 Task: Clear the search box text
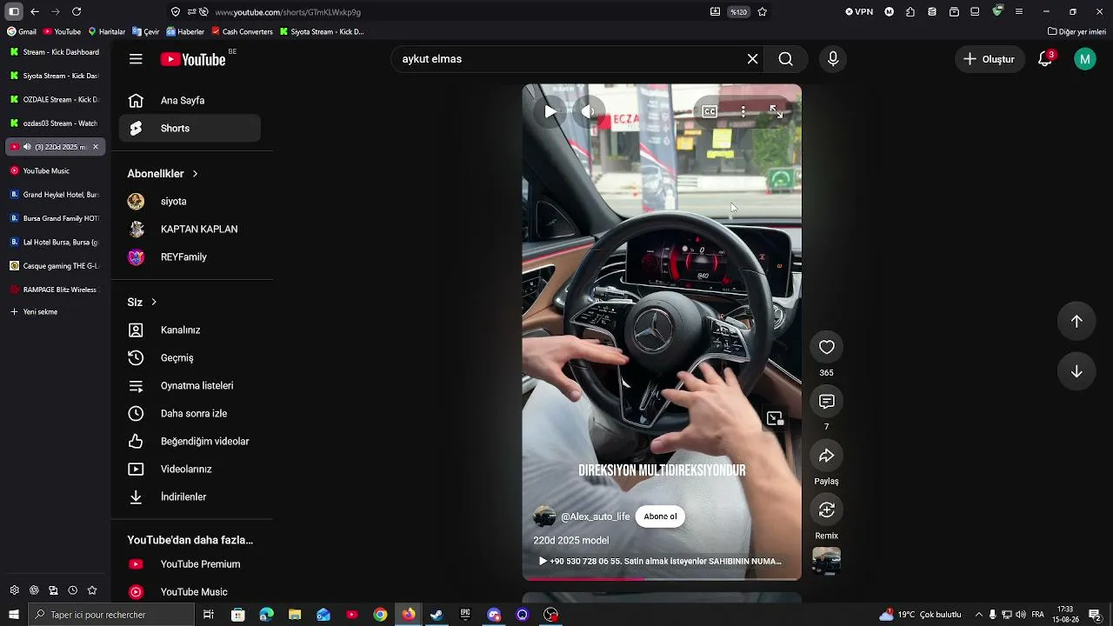point(753,59)
